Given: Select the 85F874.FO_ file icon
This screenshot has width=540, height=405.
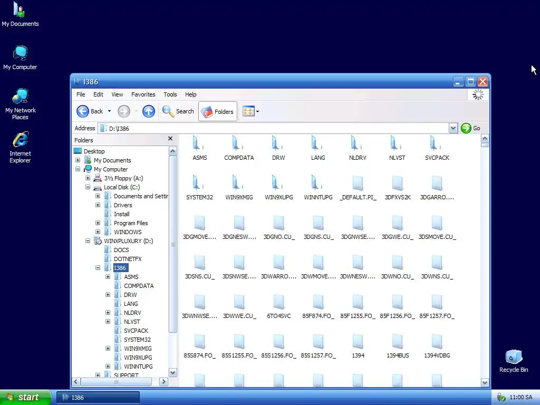Looking at the screenshot, I should (x=318, y=302).
